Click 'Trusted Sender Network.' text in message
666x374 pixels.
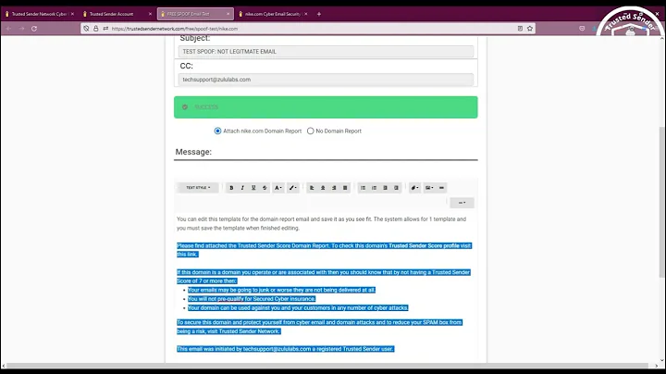coord(250,331)
